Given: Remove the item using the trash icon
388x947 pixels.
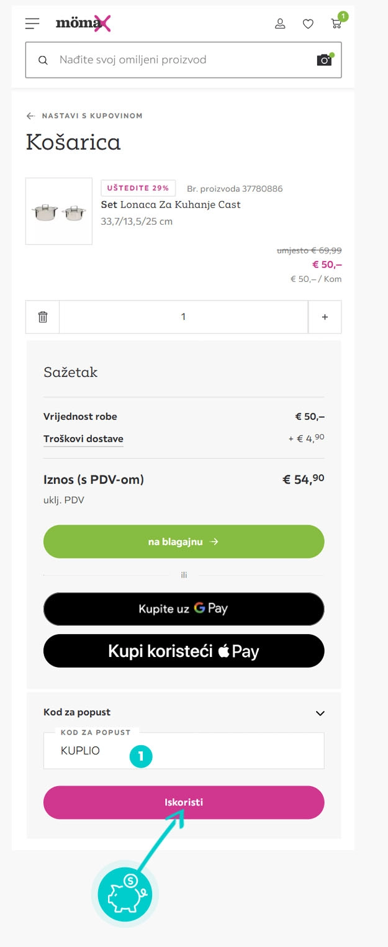Looking at the screenshot, I should 42,316.
